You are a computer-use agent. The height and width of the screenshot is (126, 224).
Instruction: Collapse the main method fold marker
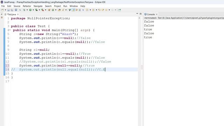pos(10,30)
